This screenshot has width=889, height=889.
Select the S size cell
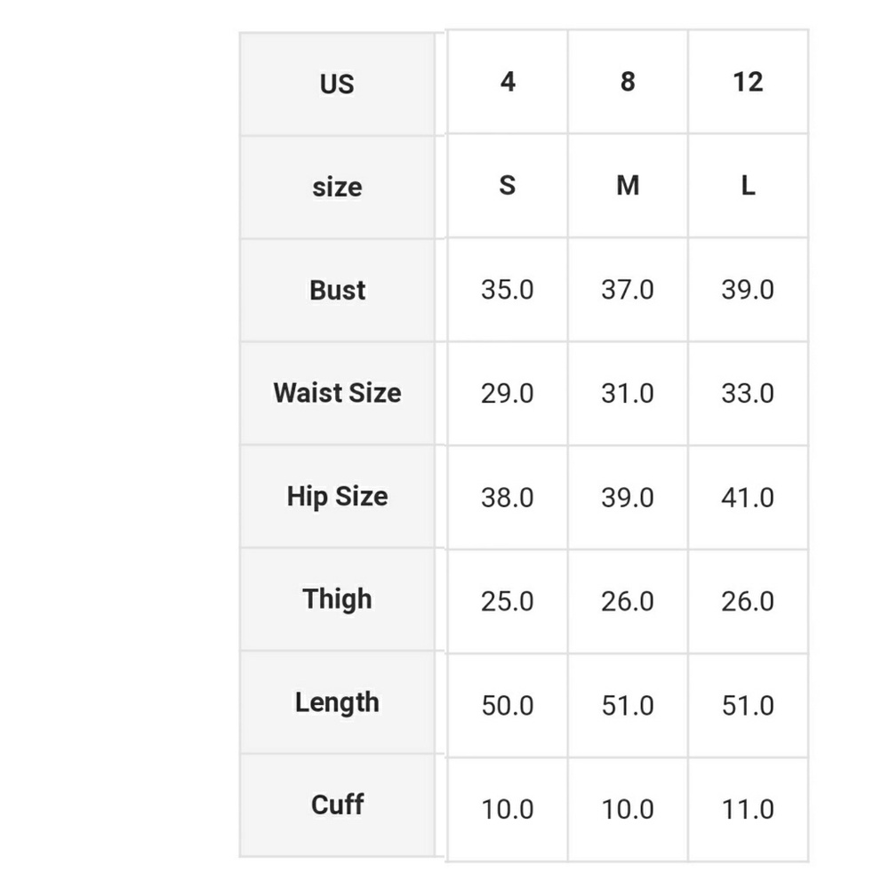tap(508, 186)
